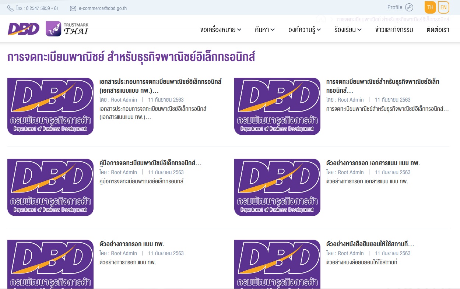The image size is (460, 289).
Task: Go to ข่าวและกิจกรรม menu item
Action: coord(394,30)
